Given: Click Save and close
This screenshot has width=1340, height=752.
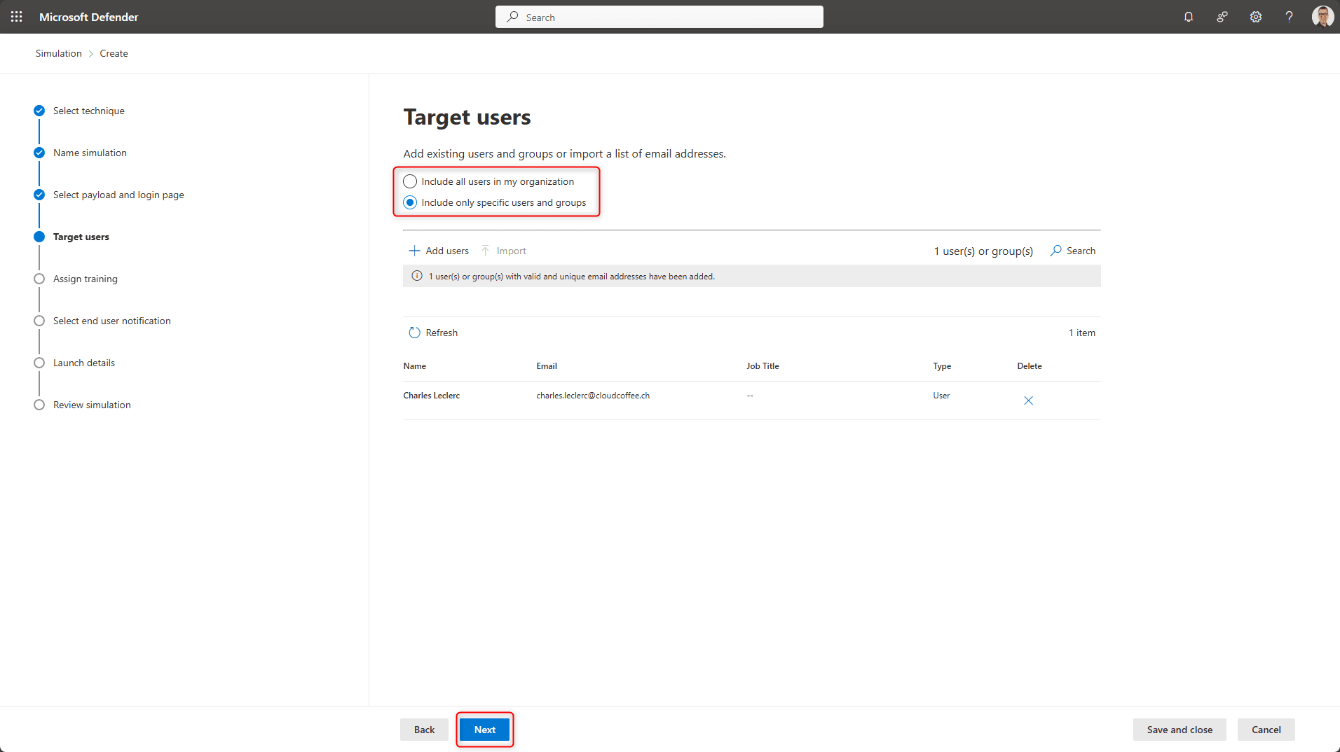Looking at the screenshot, I should (1179, 729).
